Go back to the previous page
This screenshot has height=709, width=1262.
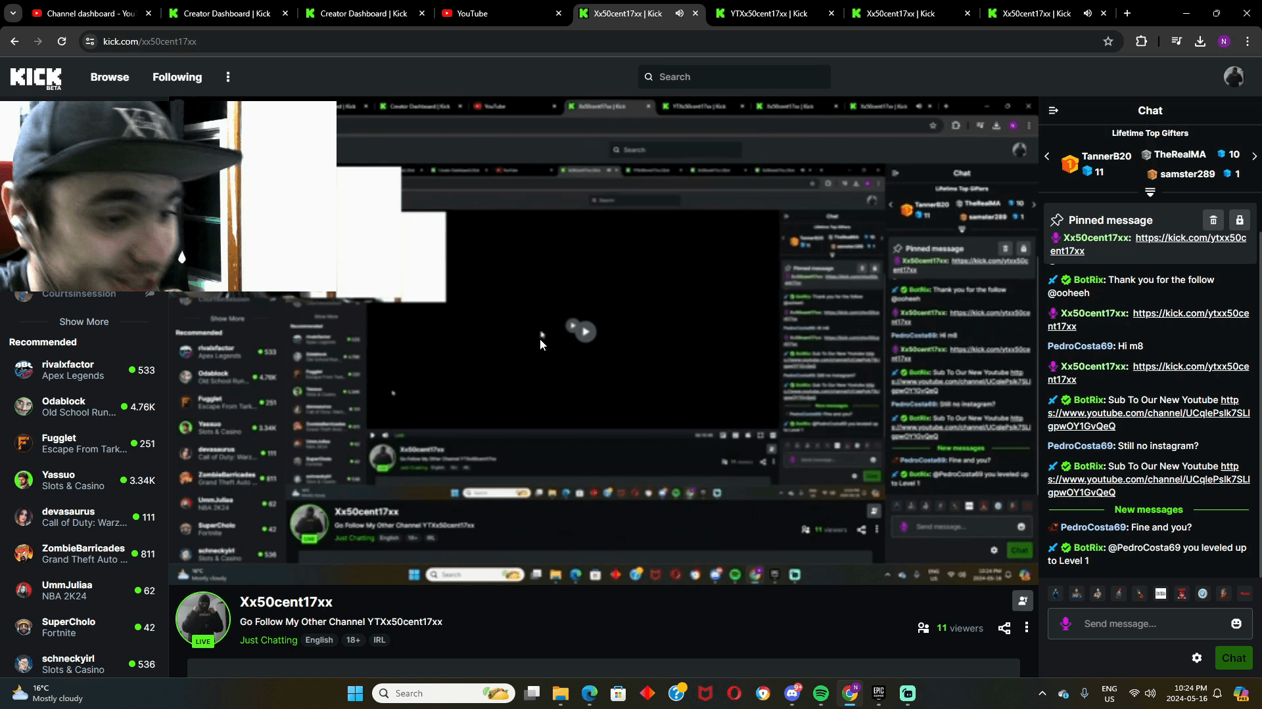(x=14, y=41)
